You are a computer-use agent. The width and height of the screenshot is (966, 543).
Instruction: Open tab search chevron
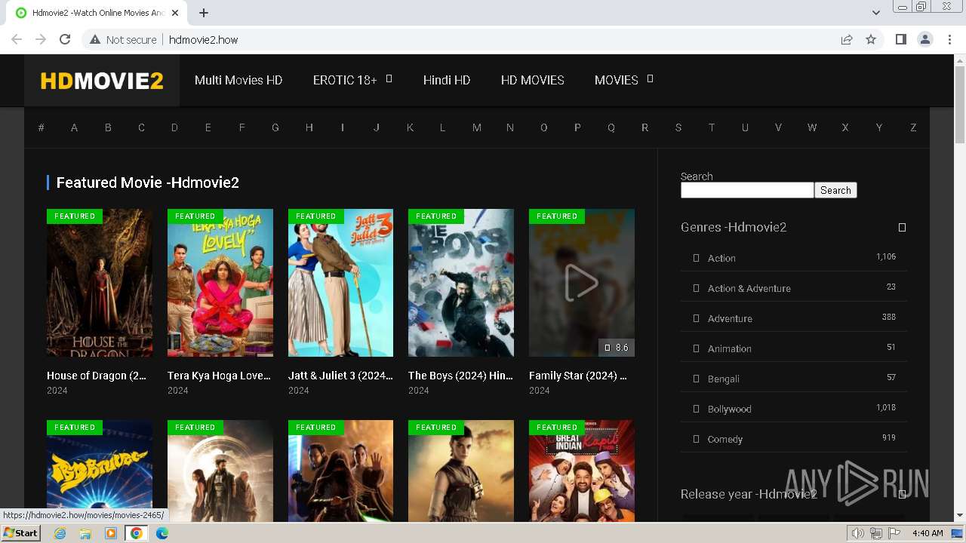tap(876, 13)
